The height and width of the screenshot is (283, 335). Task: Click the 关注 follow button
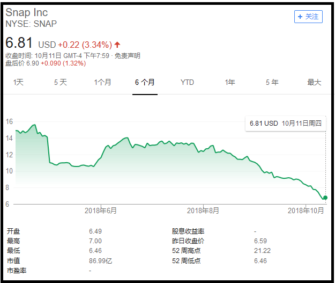click(x=308, y=17)
